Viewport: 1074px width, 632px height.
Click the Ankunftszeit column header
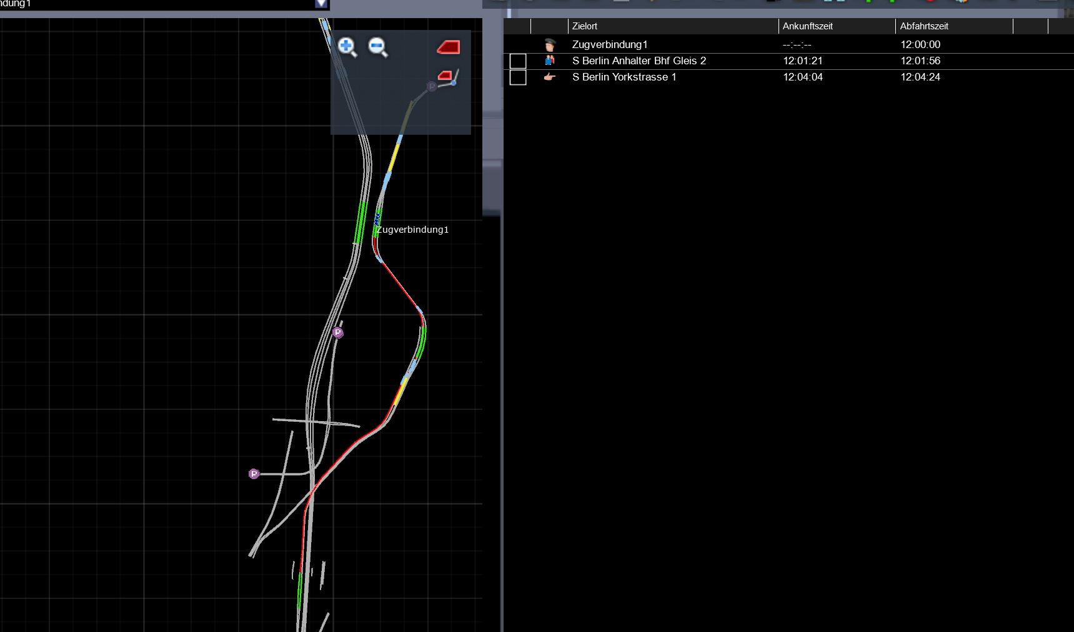click(837, 26)
